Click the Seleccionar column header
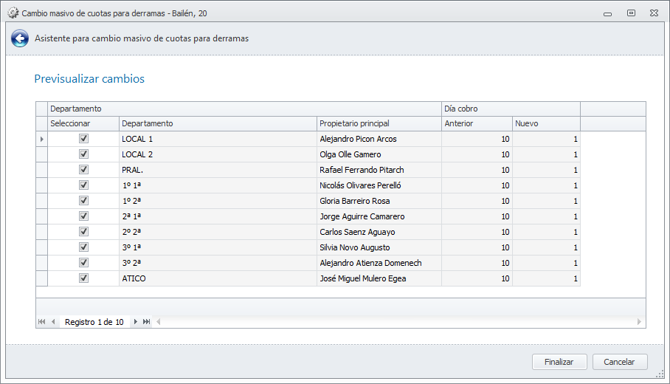 coord(83,123)
